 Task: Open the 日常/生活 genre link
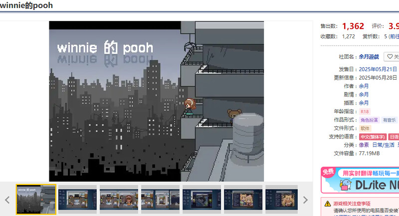[383, 145]
